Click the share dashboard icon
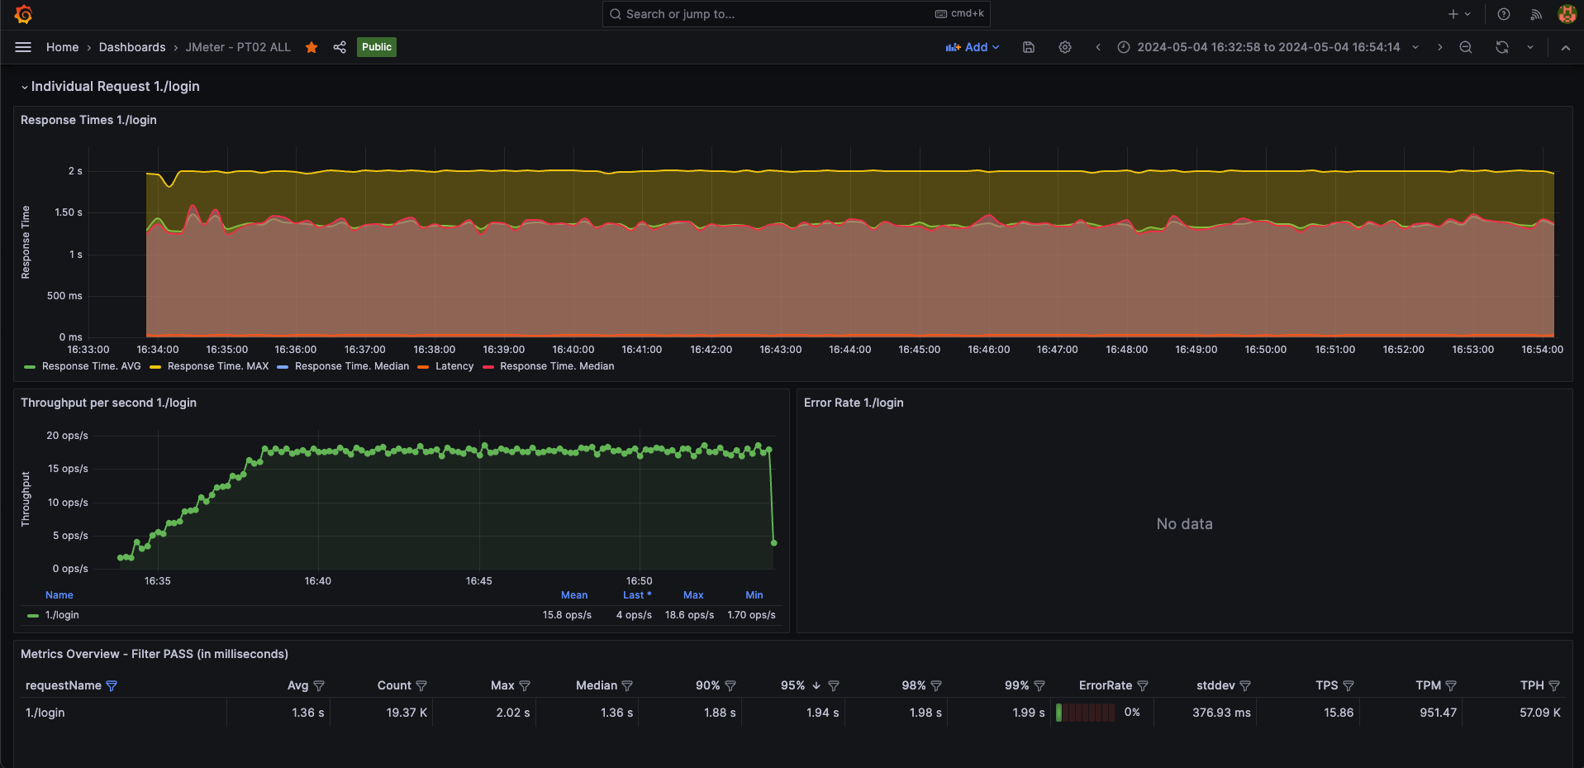 340,47
